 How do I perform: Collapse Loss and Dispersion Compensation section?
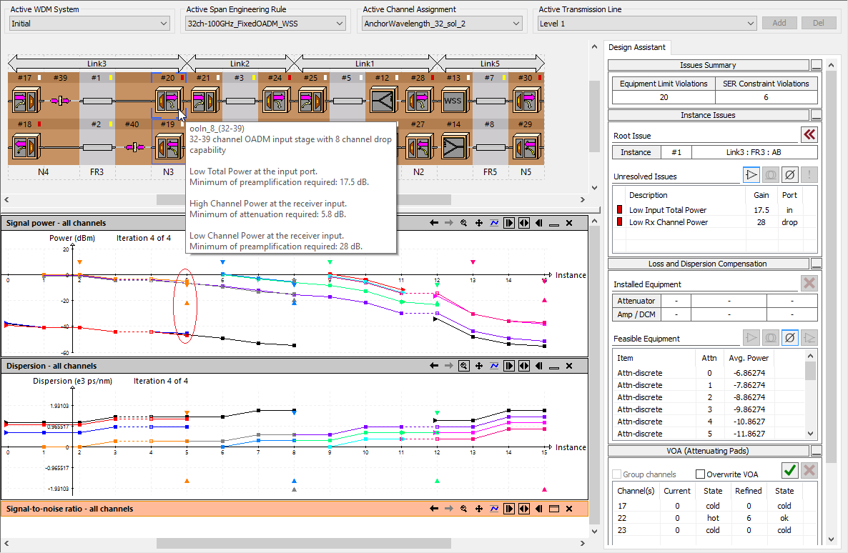coord(817,264)
